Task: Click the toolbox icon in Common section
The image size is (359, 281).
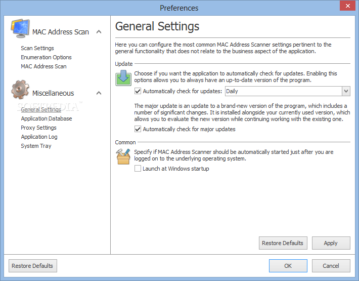Action: pyautogui.click(x=123, y=156)
